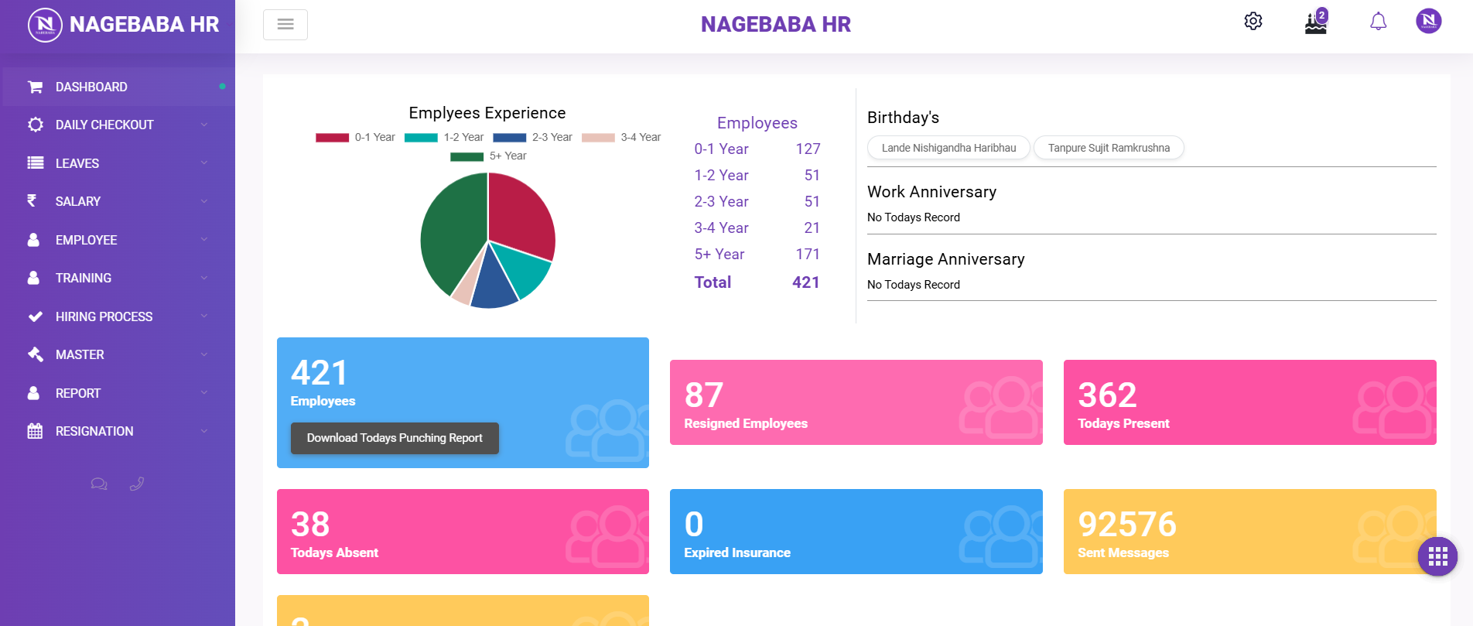
Task: Click the birthday cake notifications icon
Action: tap(1316, 22)
